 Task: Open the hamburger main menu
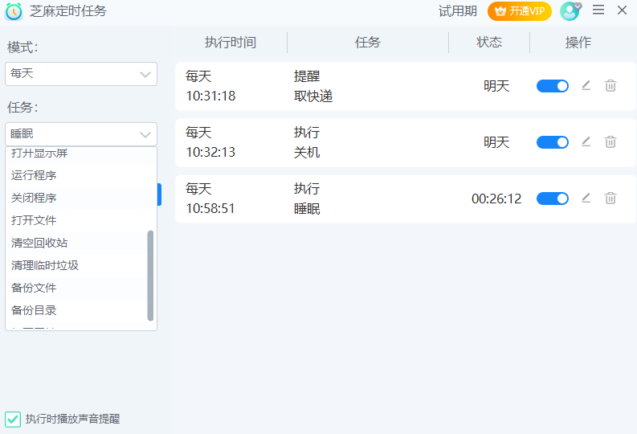tap(598, 10)
